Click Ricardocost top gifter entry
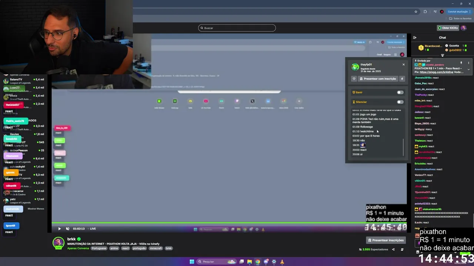The image size is (474, 266). 431,48
